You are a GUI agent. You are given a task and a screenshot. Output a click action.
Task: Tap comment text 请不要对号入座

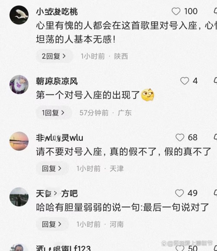pyautogui.click(x=69, y=152)
